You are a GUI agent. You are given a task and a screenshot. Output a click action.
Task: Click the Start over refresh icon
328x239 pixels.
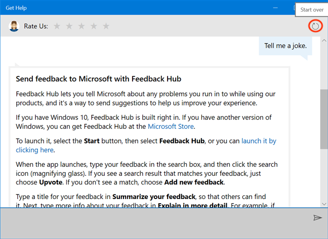316,26
